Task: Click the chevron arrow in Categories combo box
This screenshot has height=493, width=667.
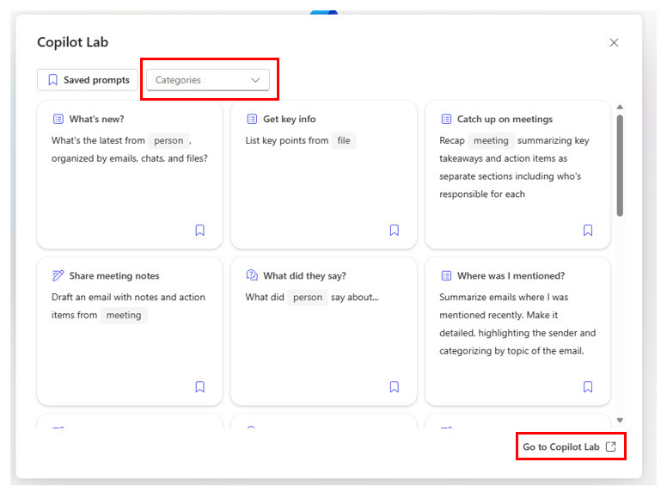Action: [255, 80]
